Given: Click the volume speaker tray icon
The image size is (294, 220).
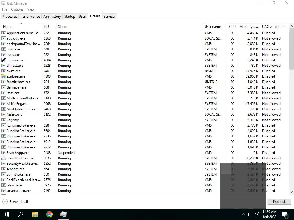Looking at the screenshot, I should [257, 214].
